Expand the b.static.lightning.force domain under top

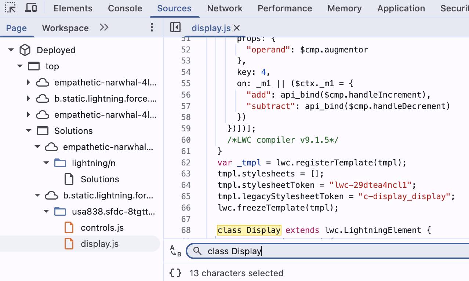pos(28,99)
